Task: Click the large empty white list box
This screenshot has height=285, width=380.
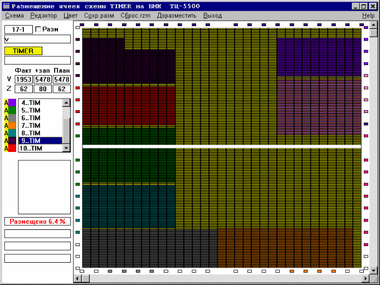Action: pos(45,187)
